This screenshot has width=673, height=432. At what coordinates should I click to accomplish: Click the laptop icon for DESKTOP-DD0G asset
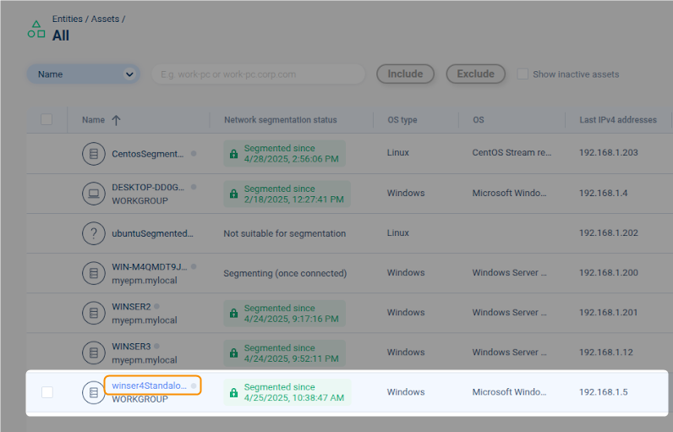[x=93, y=194]
